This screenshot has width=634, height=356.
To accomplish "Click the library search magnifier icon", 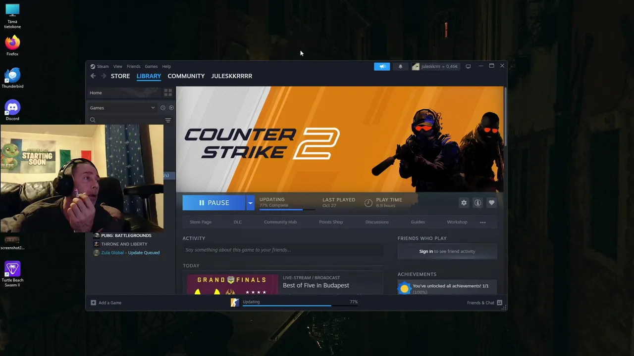I will tap(93, 120).
